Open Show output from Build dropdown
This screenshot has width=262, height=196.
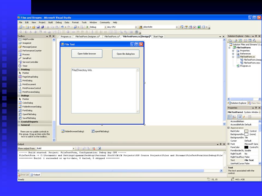pyautogui.click(x=73, y=148)
